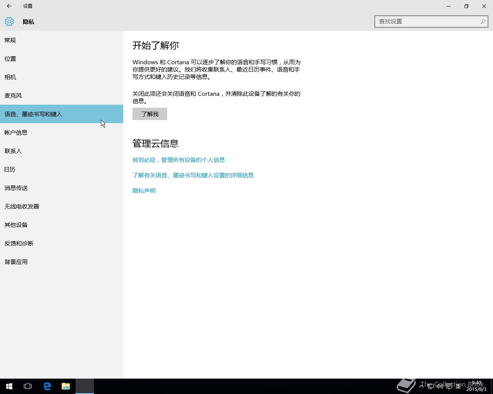
Task: Open the 隐私声明 link
Action: (144, 190)
